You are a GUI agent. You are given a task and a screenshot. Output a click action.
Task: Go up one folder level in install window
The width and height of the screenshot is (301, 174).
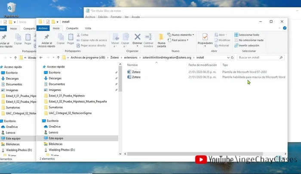click(58, 57)
